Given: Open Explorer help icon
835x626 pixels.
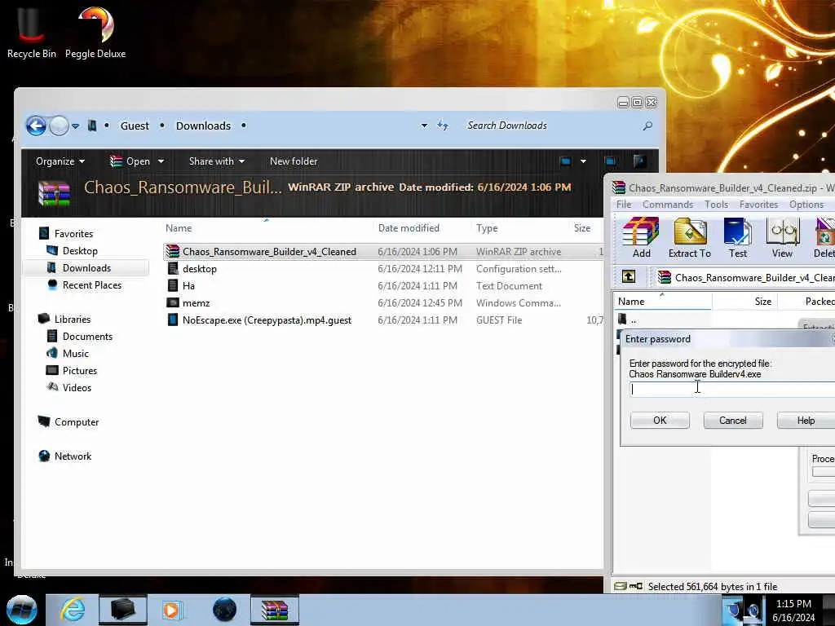Looking at the screenshot, I should pos(639,161).
